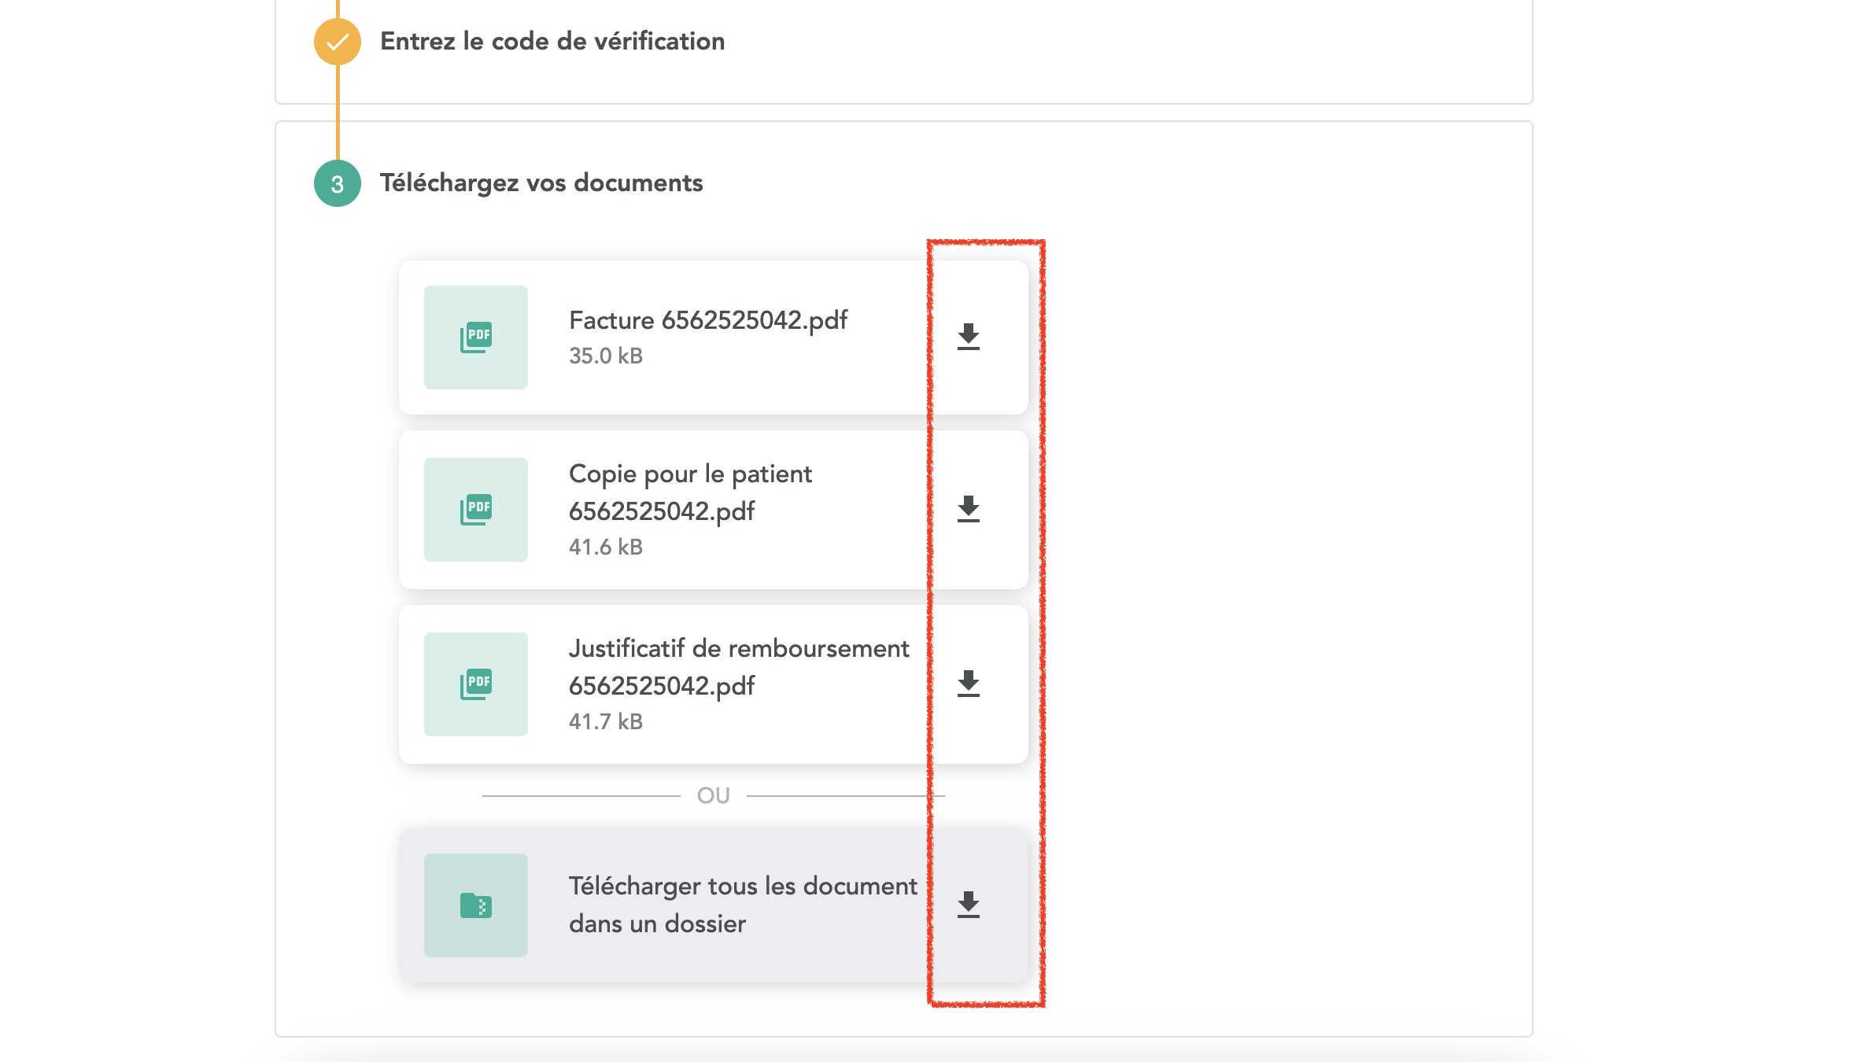Image resolution: width=1857 pixels, height=1062 pixels.
Task: Click the green step 3 circle
Action: click(x=338, y=183)
